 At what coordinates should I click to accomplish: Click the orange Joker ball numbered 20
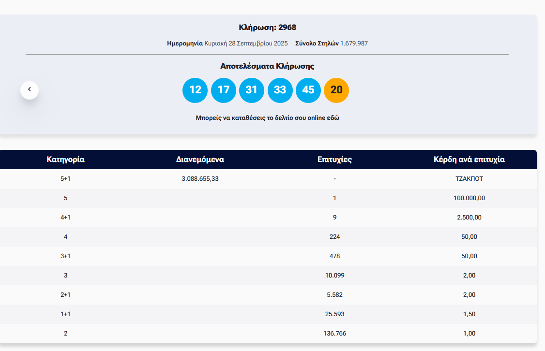[x=336, y=90]
